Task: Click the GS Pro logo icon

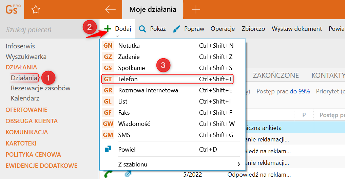Action: point(13,9)
